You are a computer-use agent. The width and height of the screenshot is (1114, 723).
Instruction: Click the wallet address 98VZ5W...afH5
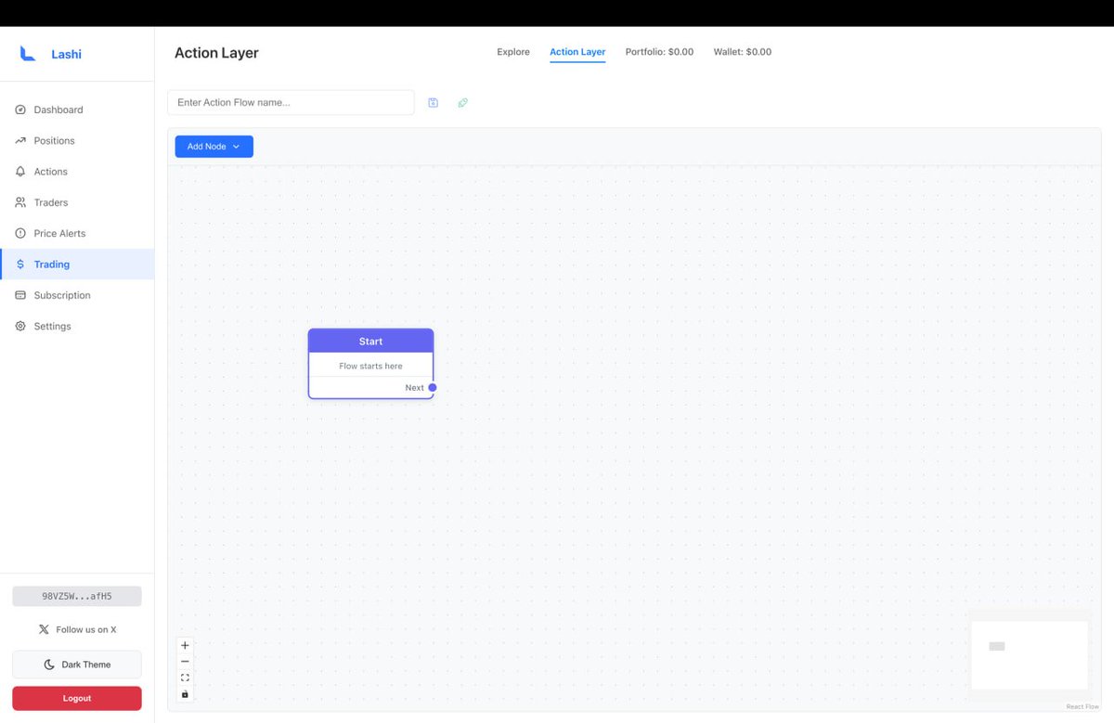pyautogui.click(x=77, y=597)
